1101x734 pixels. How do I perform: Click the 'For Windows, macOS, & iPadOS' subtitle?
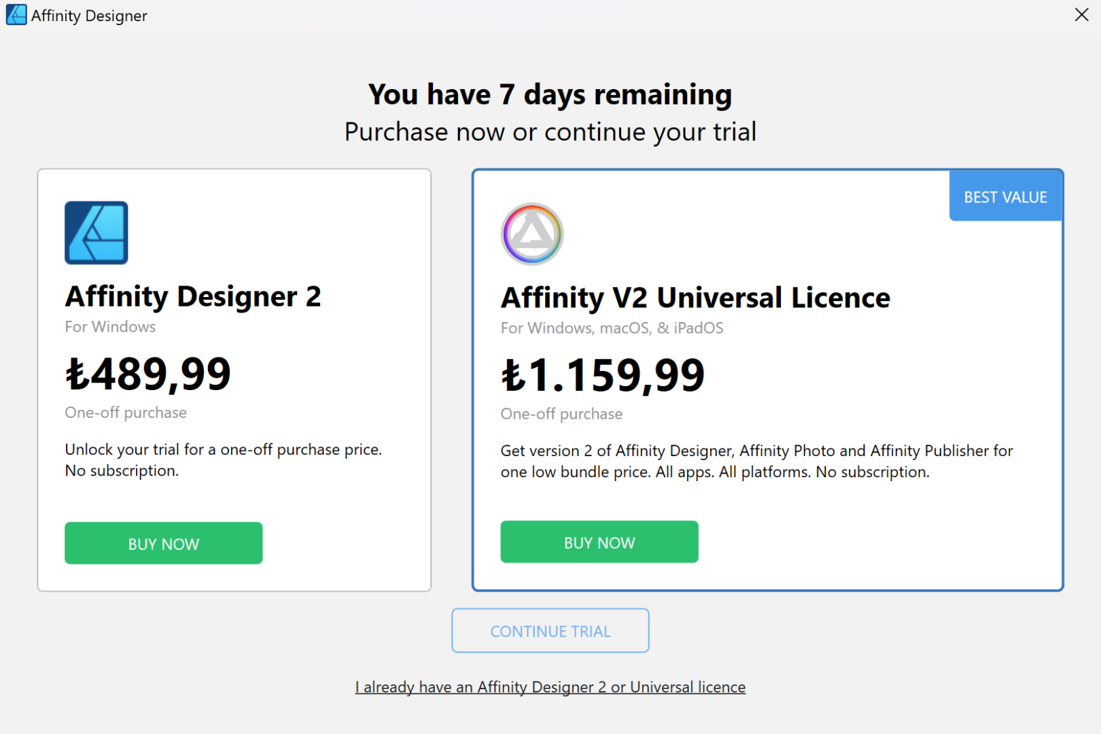612,328
